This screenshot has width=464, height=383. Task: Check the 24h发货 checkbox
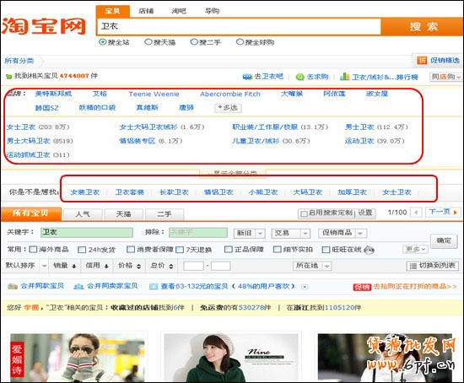coord(82,250)
